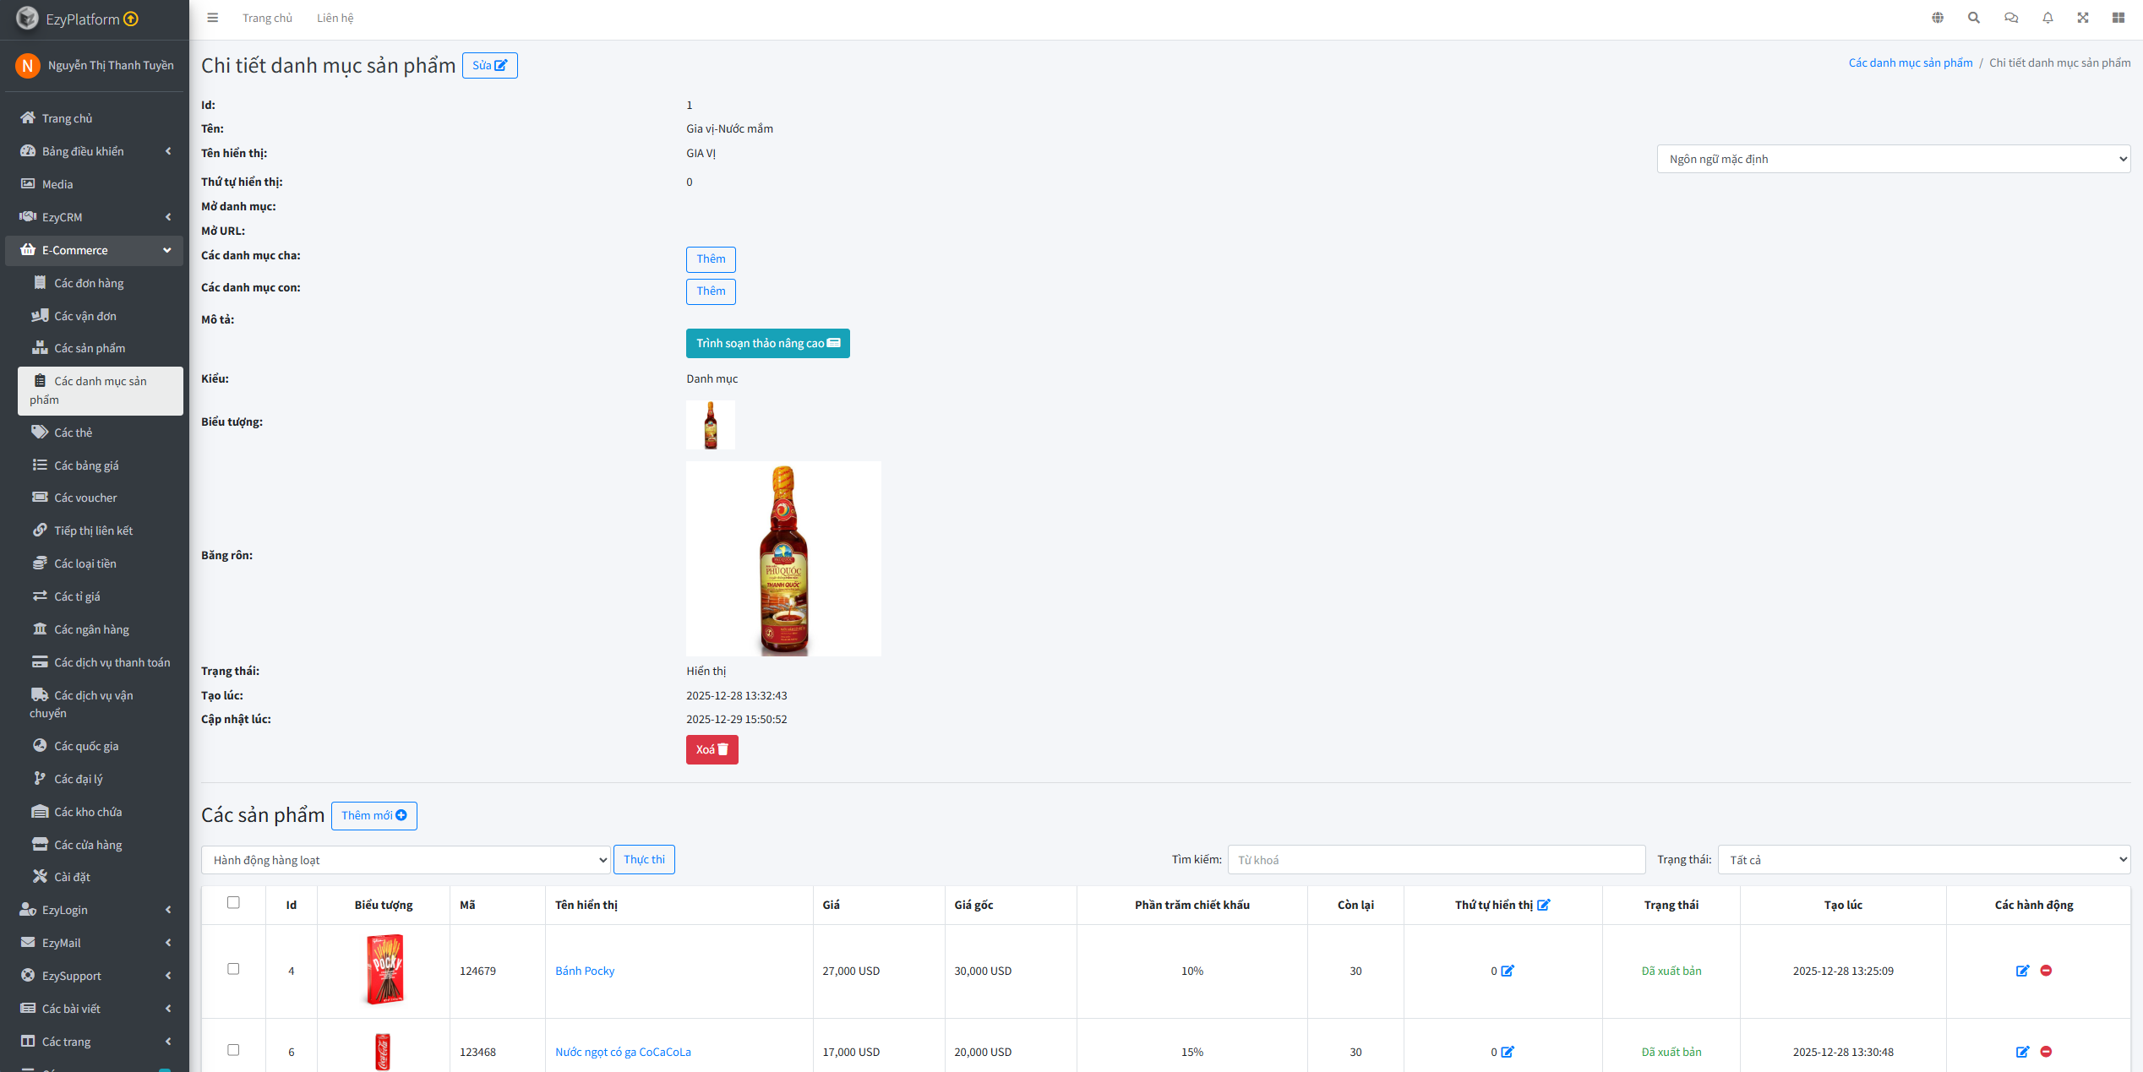The image size is (2143, 1072).
Task: Click the Từ khoá search input field
Action: coord(1436,860)
